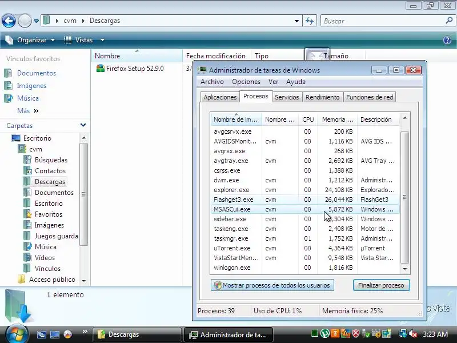Click Mostrar procesos de todos los usuarios

coord(272,285)
